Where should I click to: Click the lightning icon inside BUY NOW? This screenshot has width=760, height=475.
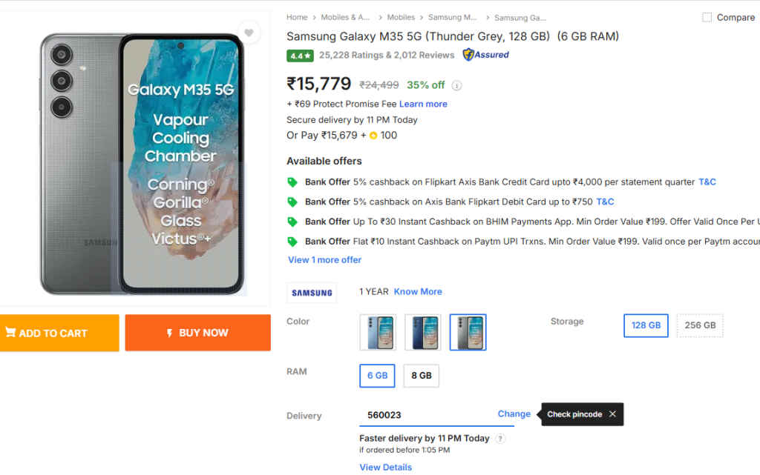coord(170,333)
